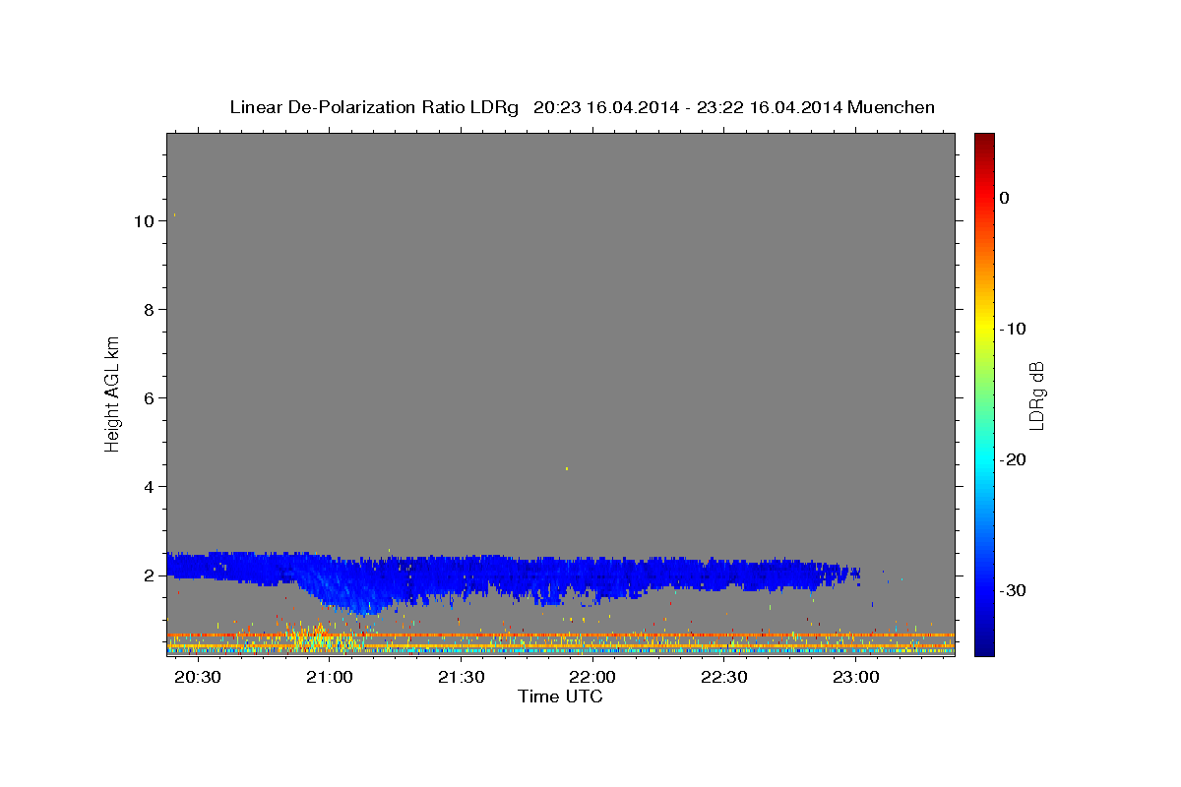Click the orange horizontal band near the surface
The image size is (1181, 787).
pos(560,636)
